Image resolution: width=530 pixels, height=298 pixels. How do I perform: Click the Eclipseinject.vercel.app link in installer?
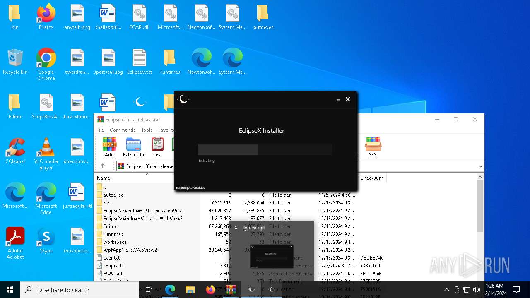190,188
